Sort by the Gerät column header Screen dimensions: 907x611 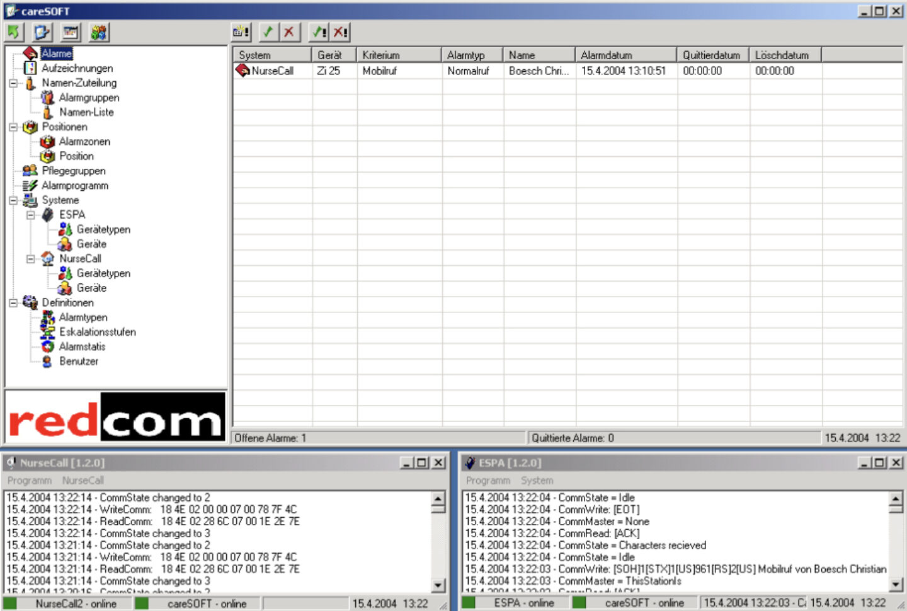[334, 55]
